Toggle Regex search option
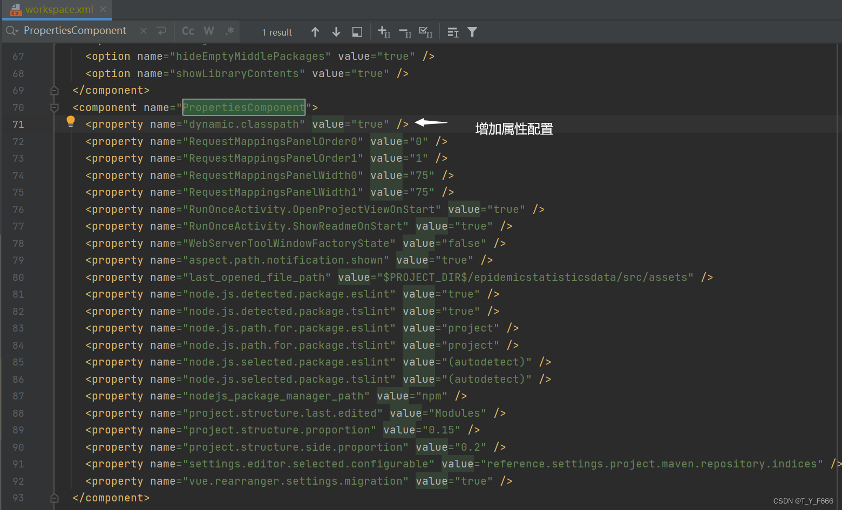The image size is (842, 510). [x=230, y=31]
